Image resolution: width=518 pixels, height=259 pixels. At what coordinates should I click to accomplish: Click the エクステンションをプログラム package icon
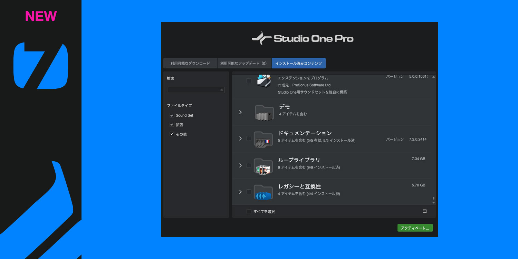[264, 81]
